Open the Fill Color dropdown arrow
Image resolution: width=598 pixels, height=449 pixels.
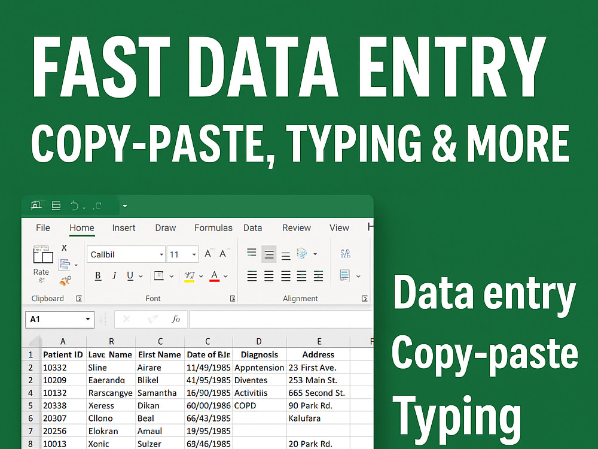click(x=201, y=276)
